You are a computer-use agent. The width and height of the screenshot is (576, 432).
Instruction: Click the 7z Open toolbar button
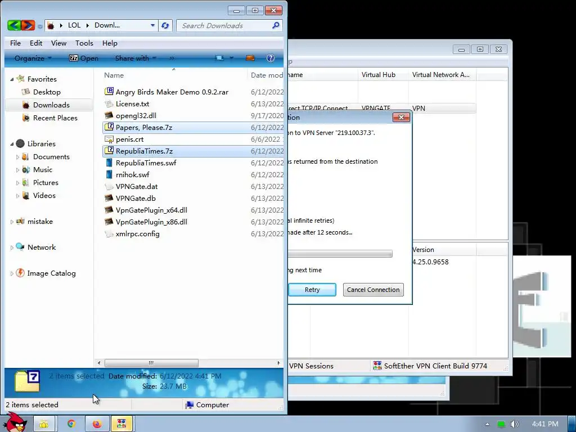click(x=84, y=58)
